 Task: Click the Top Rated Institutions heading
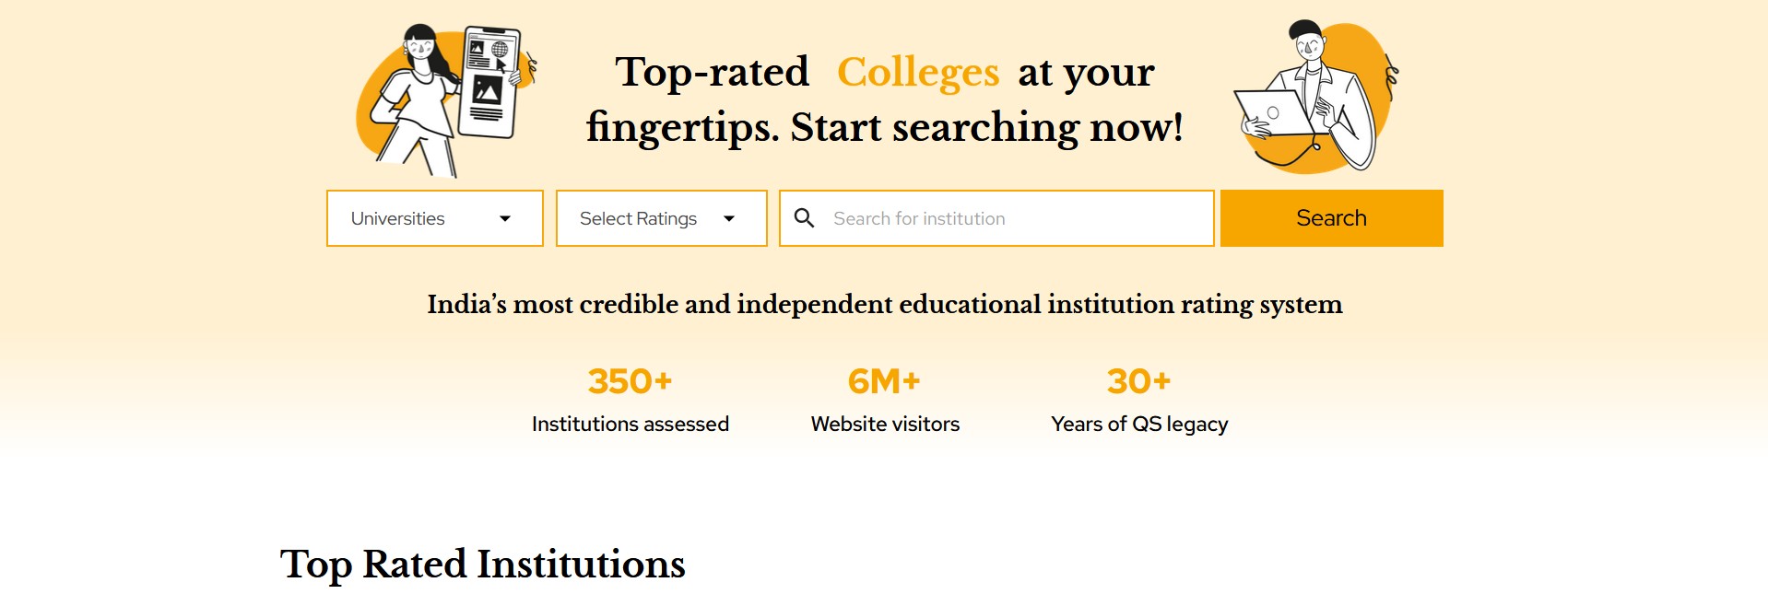(x=482, y=564)
